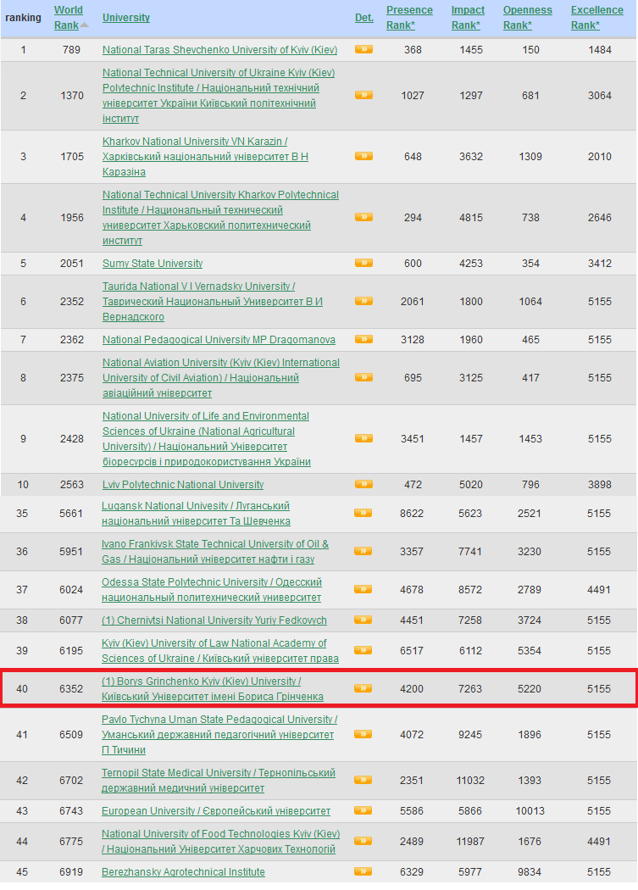638x890 pixels.
Task: Open Lviv Polytechnic National University link
Action: pyautogui.click(x=183, y=485)
